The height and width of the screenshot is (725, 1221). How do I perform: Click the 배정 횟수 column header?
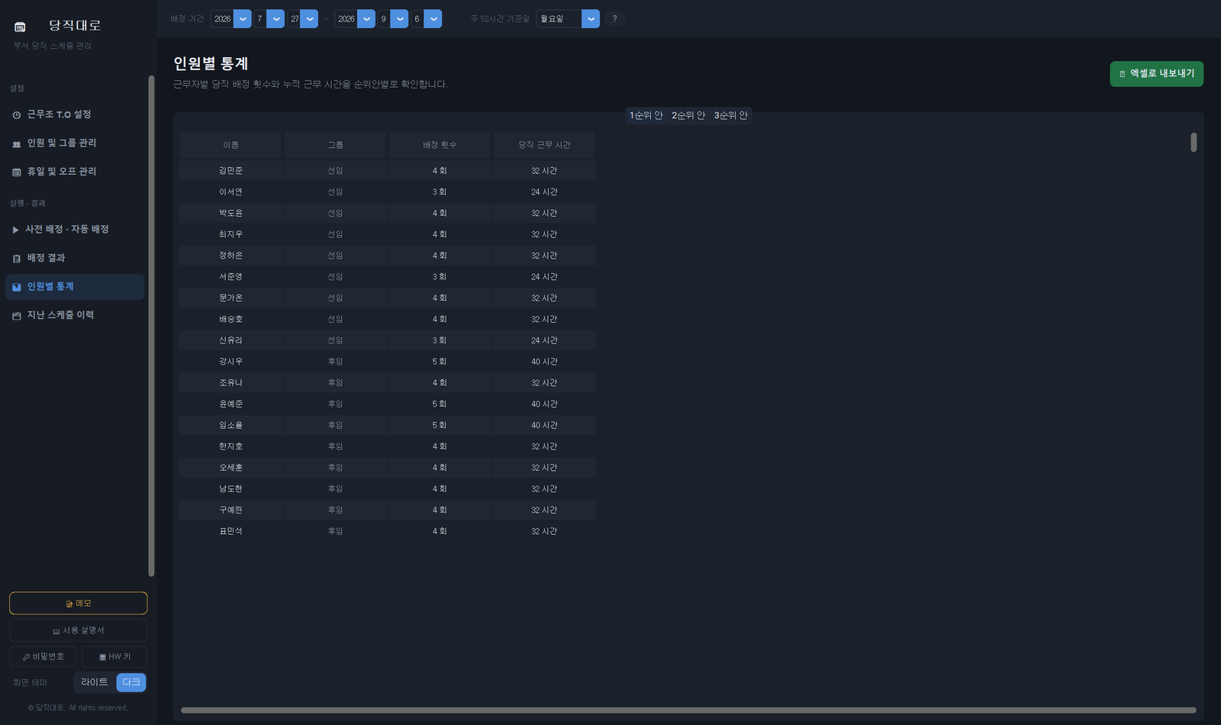(x=440, y=145)
